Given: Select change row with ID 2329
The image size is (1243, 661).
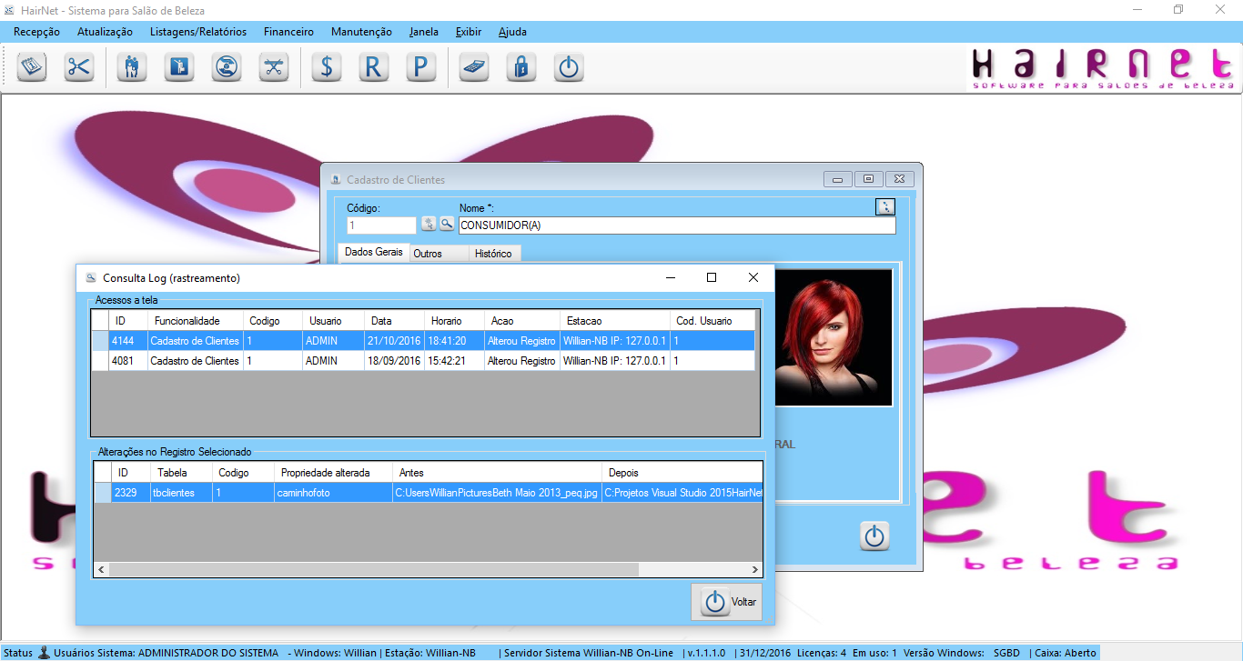Looking at the screenshot, I should pyautogui.click(x=428, y=493).
